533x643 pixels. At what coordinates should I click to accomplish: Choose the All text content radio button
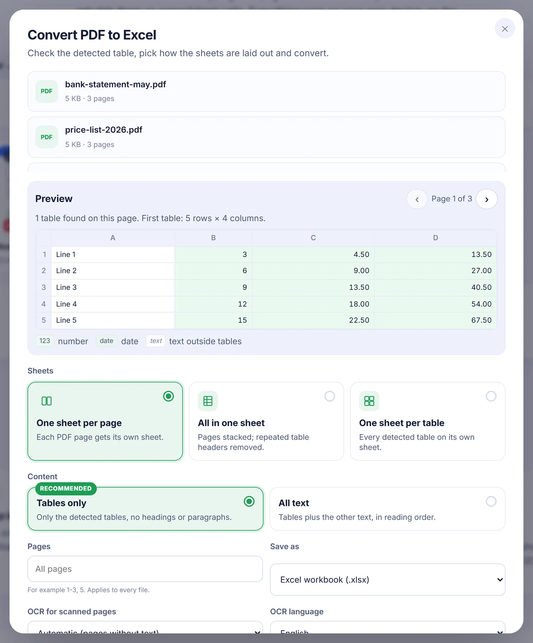click(x=491, y=501)
